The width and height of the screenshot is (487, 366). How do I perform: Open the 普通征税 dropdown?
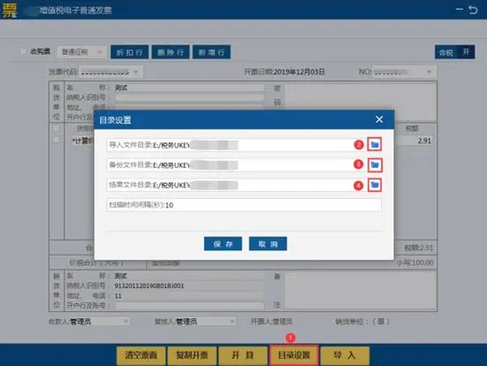(82, 52)
